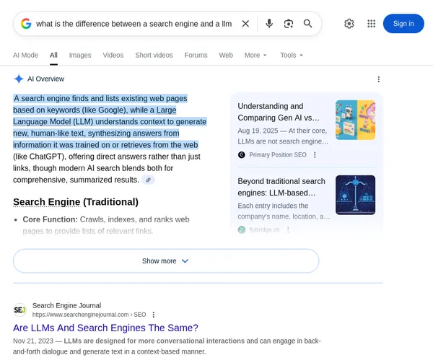Open the scales-of-justice article thumbnail
This screenshot has width=433, height=363.
[x=355, y=195]
